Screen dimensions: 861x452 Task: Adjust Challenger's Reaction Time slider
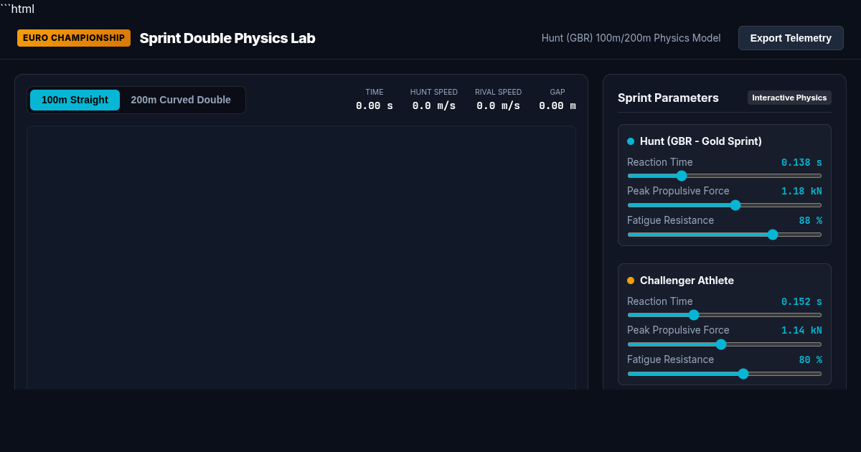point(725,315)
